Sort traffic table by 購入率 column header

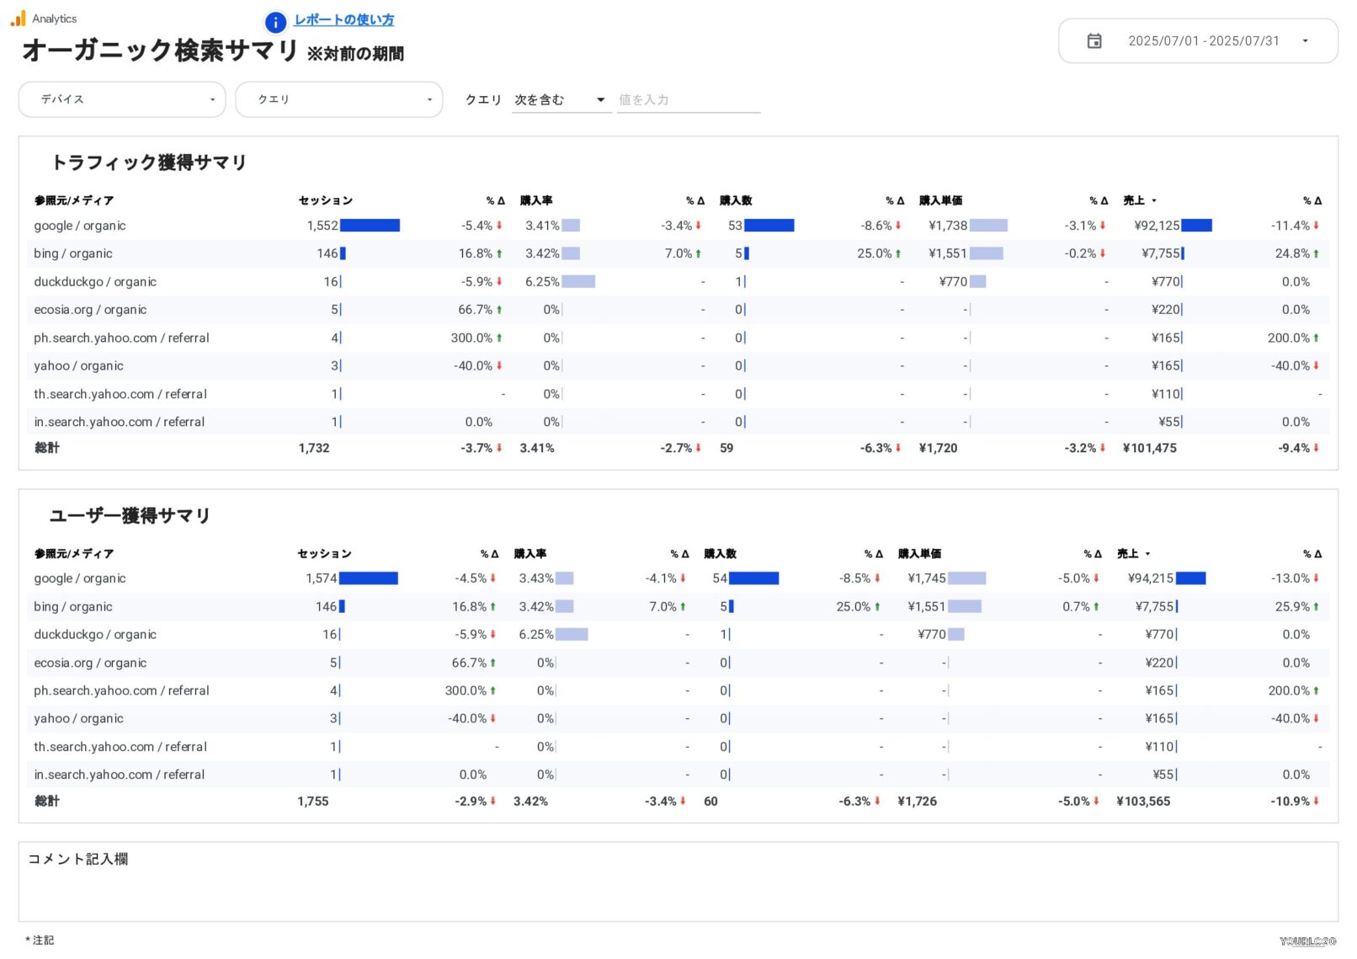536,200
